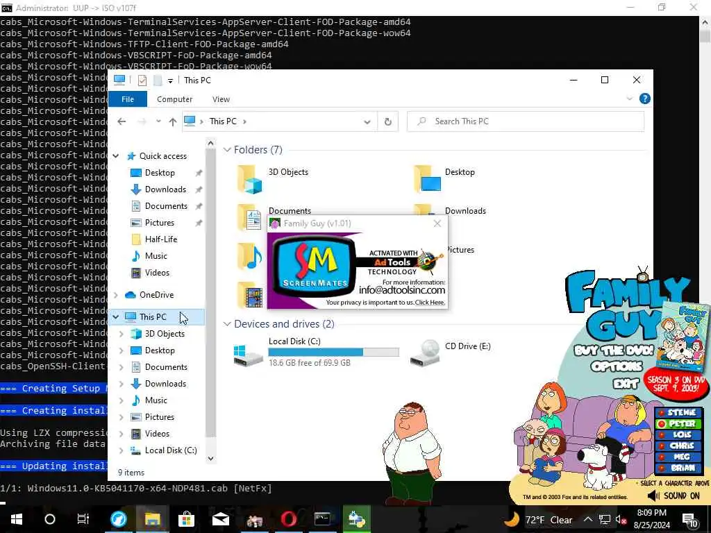Viewport: 711px width, 533px height.
Task: Refresh the This PC view
Action: (x=388, y=121)
